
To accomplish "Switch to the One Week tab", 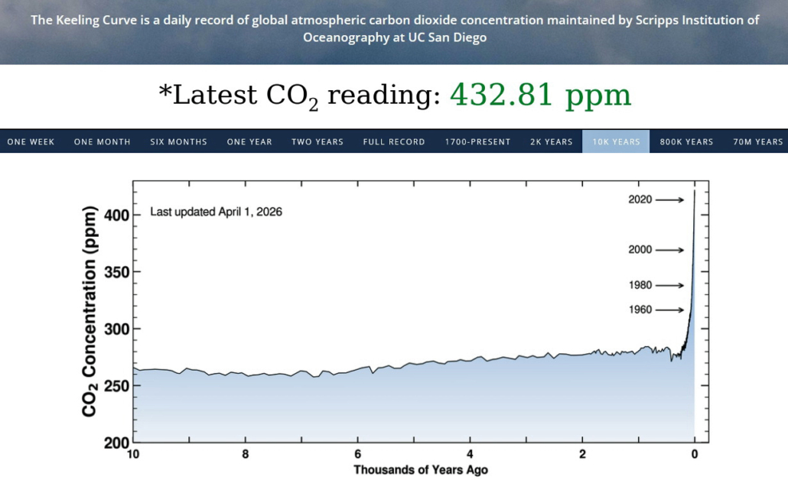I will pyautogui.click(x=31, y=141).
